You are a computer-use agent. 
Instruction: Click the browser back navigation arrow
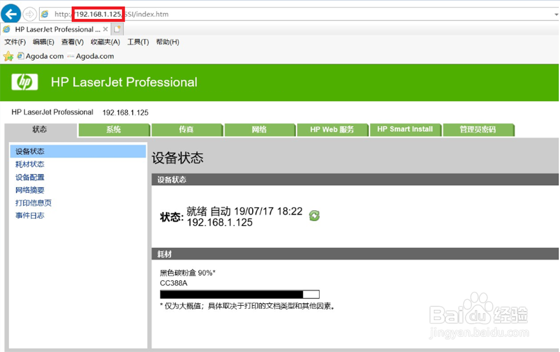coord(10,13)
